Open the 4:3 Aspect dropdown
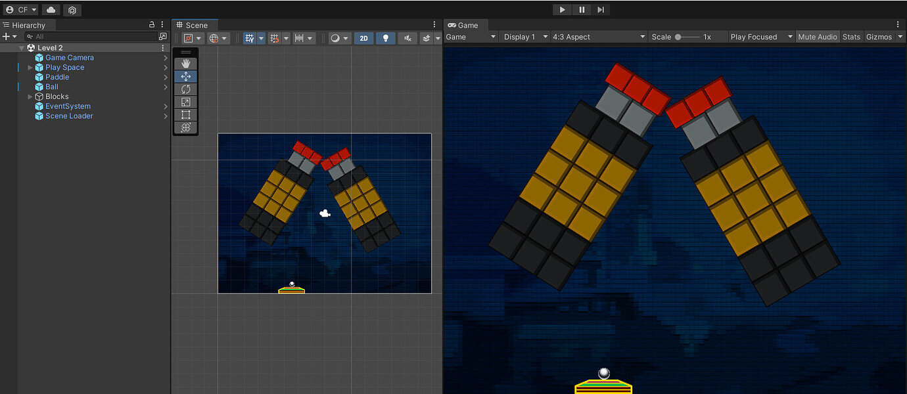This screenshot has height=394, width=907. tap(598, 37)
